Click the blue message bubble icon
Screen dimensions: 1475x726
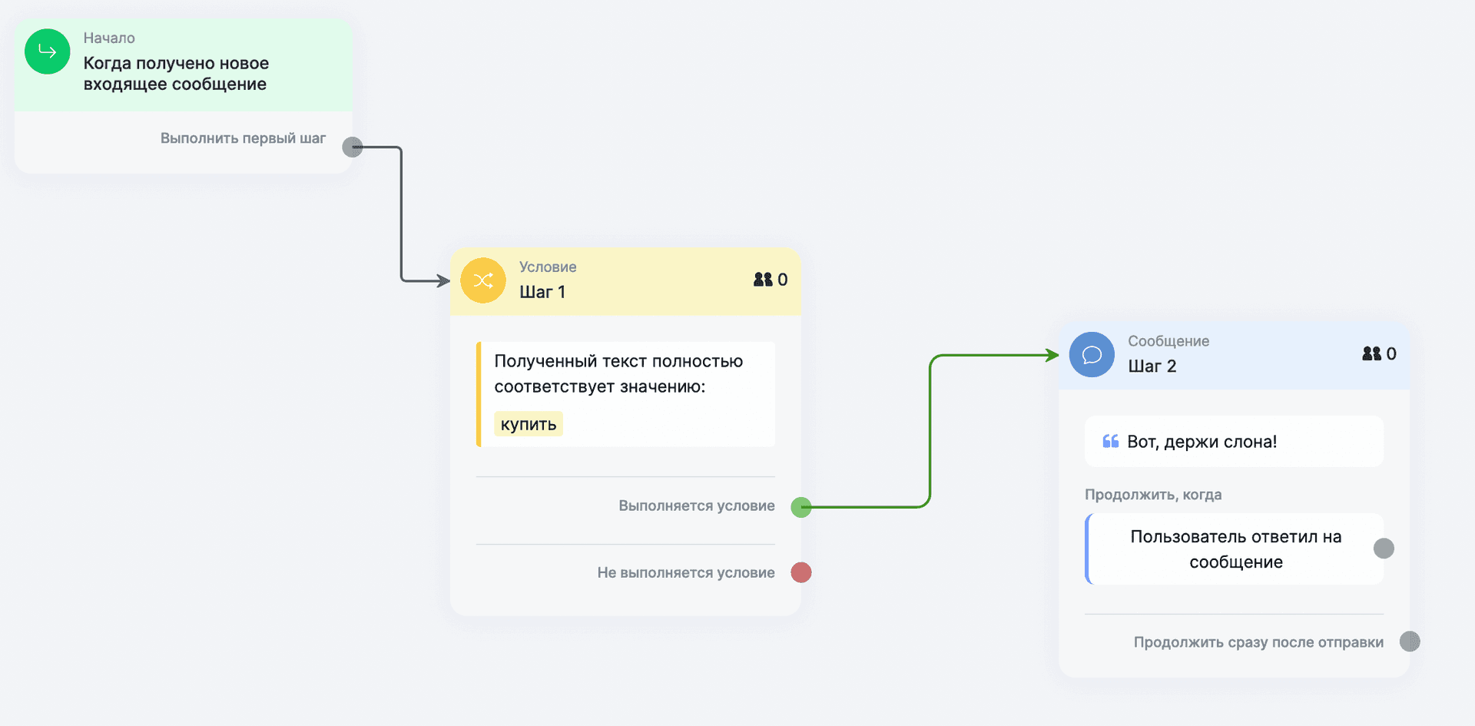point(1092,354)
